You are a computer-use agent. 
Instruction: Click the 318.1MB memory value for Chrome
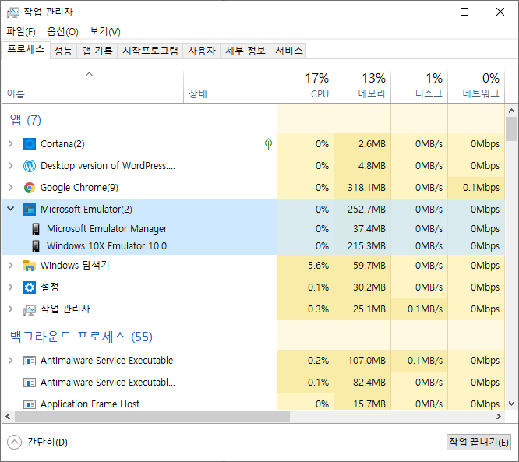(x=366, y=188)
